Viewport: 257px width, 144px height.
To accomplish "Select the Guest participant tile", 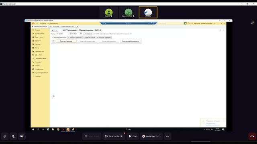I will click(x=109, y=12).
